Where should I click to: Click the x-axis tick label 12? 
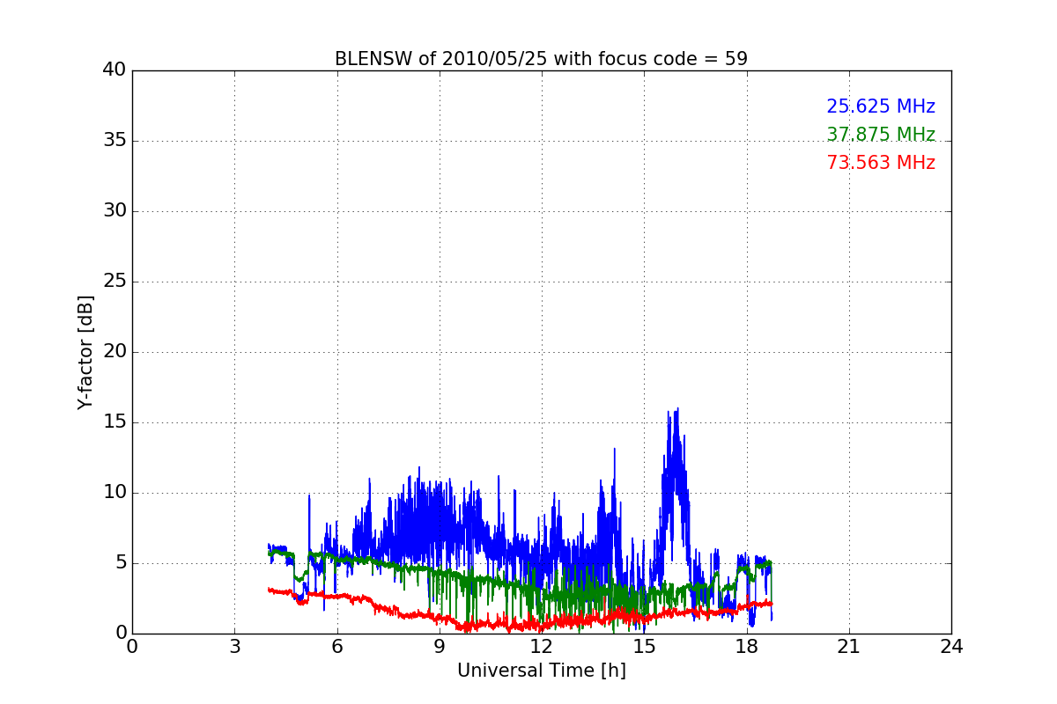[542, 646]
